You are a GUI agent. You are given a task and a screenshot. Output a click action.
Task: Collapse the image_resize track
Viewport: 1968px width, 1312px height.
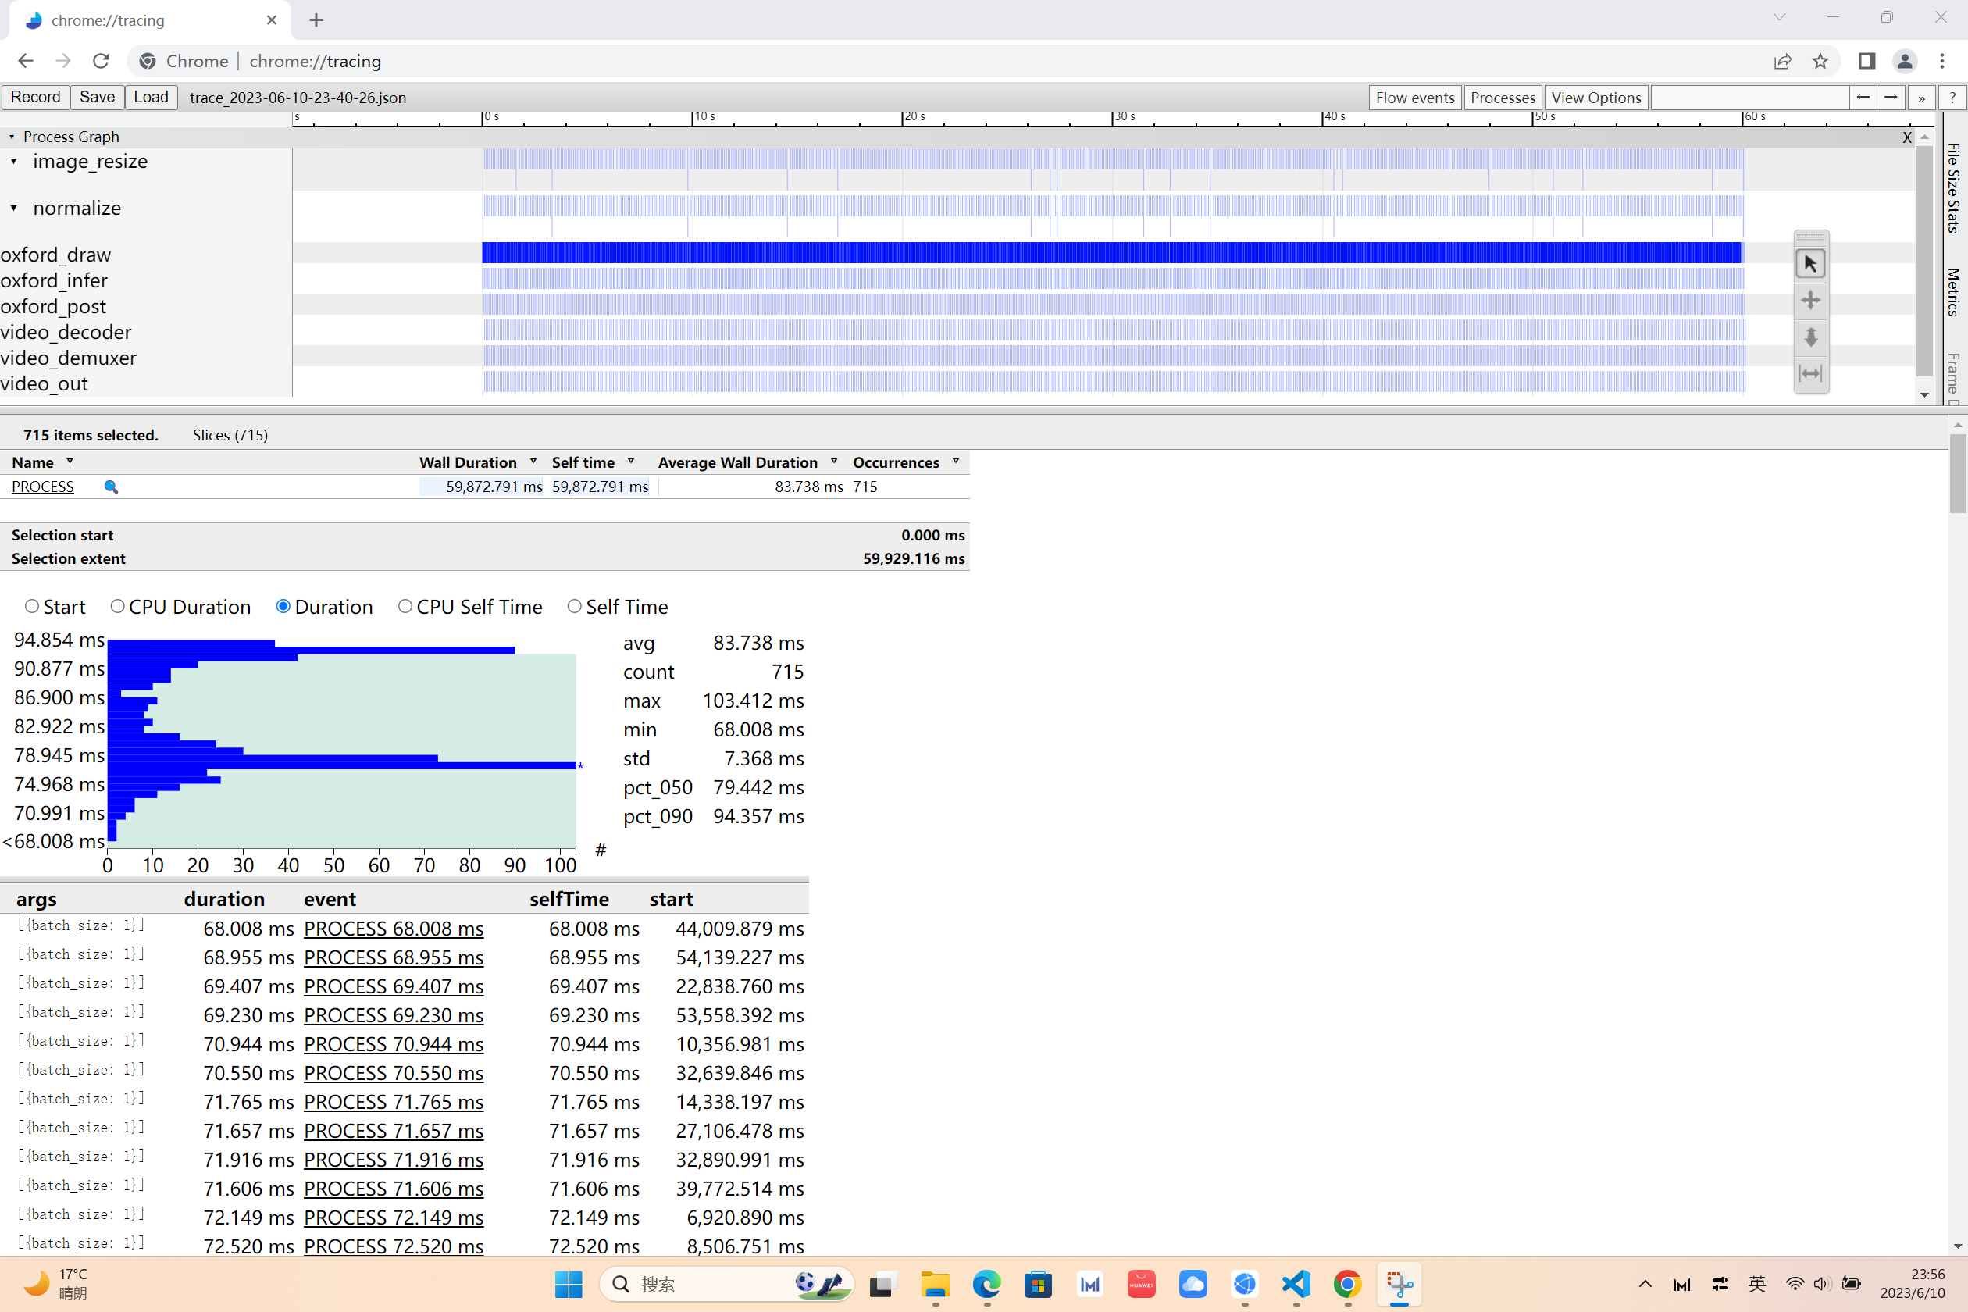click(13, 162)
